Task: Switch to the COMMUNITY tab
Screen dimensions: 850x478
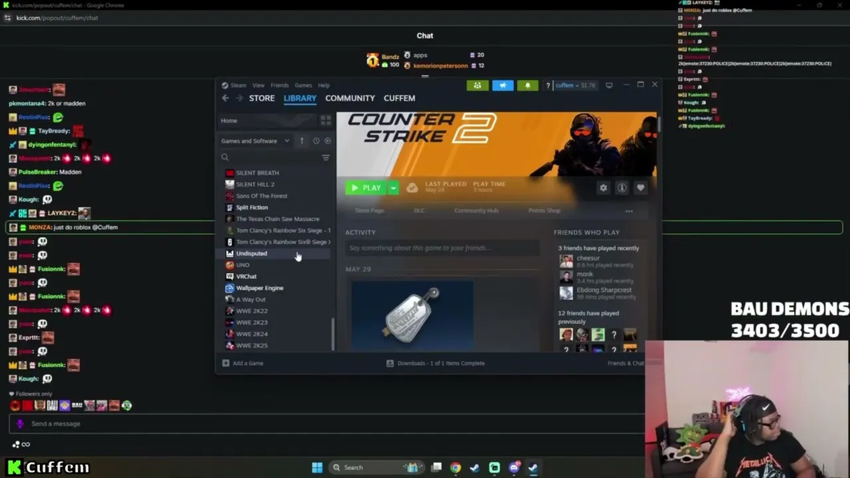Action: point(350,98)
